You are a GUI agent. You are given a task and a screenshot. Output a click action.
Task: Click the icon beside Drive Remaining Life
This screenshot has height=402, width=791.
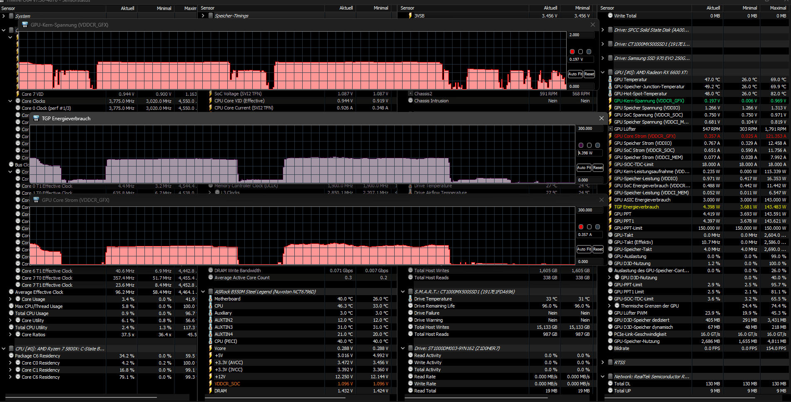(410, 306)
